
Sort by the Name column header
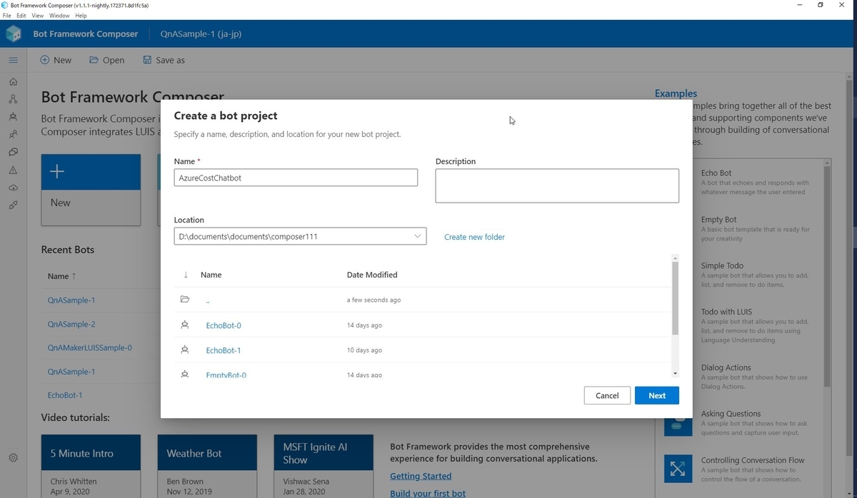[211, 275]
